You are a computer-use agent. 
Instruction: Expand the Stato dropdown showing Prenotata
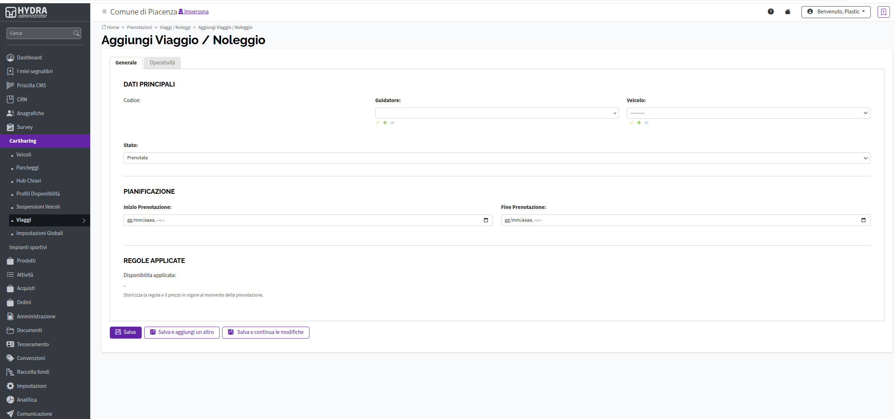click(497, 158)
